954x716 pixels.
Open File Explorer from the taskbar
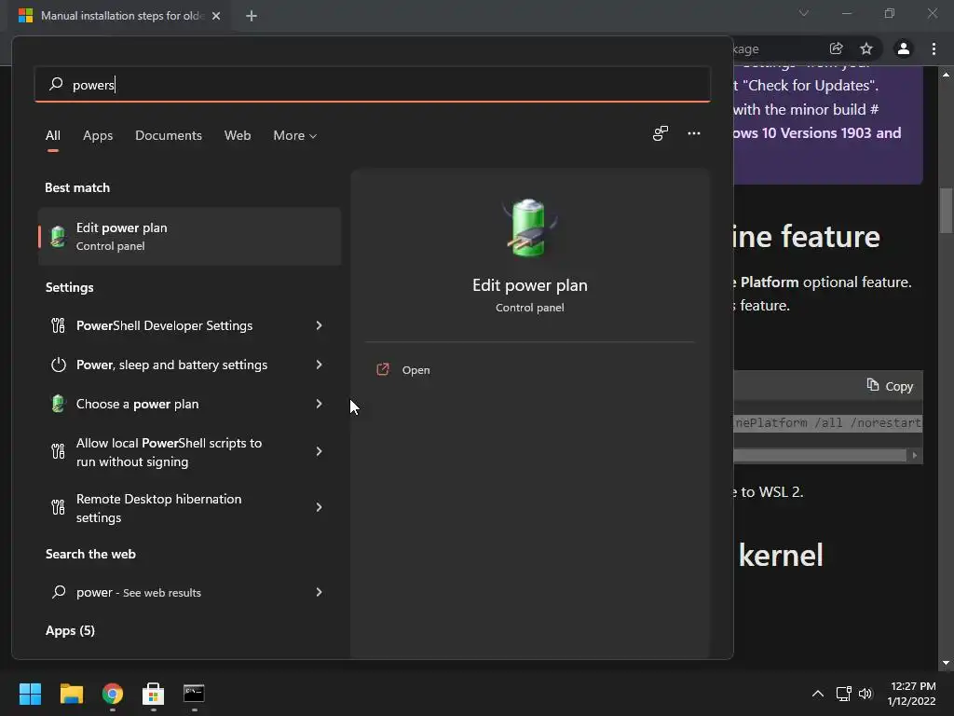(71, 694)
